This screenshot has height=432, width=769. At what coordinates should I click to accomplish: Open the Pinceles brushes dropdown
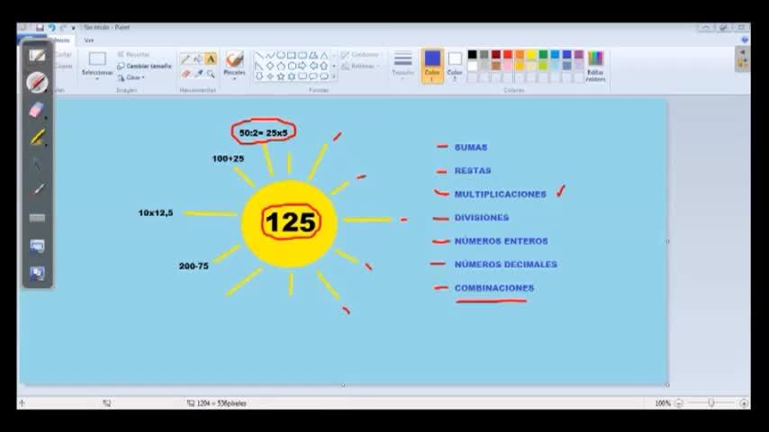click(x=234, y=73)
